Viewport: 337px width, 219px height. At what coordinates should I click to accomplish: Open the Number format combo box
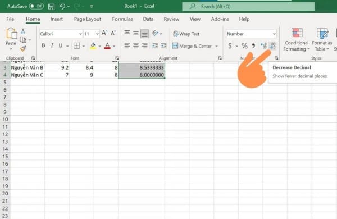coord(251,34)
